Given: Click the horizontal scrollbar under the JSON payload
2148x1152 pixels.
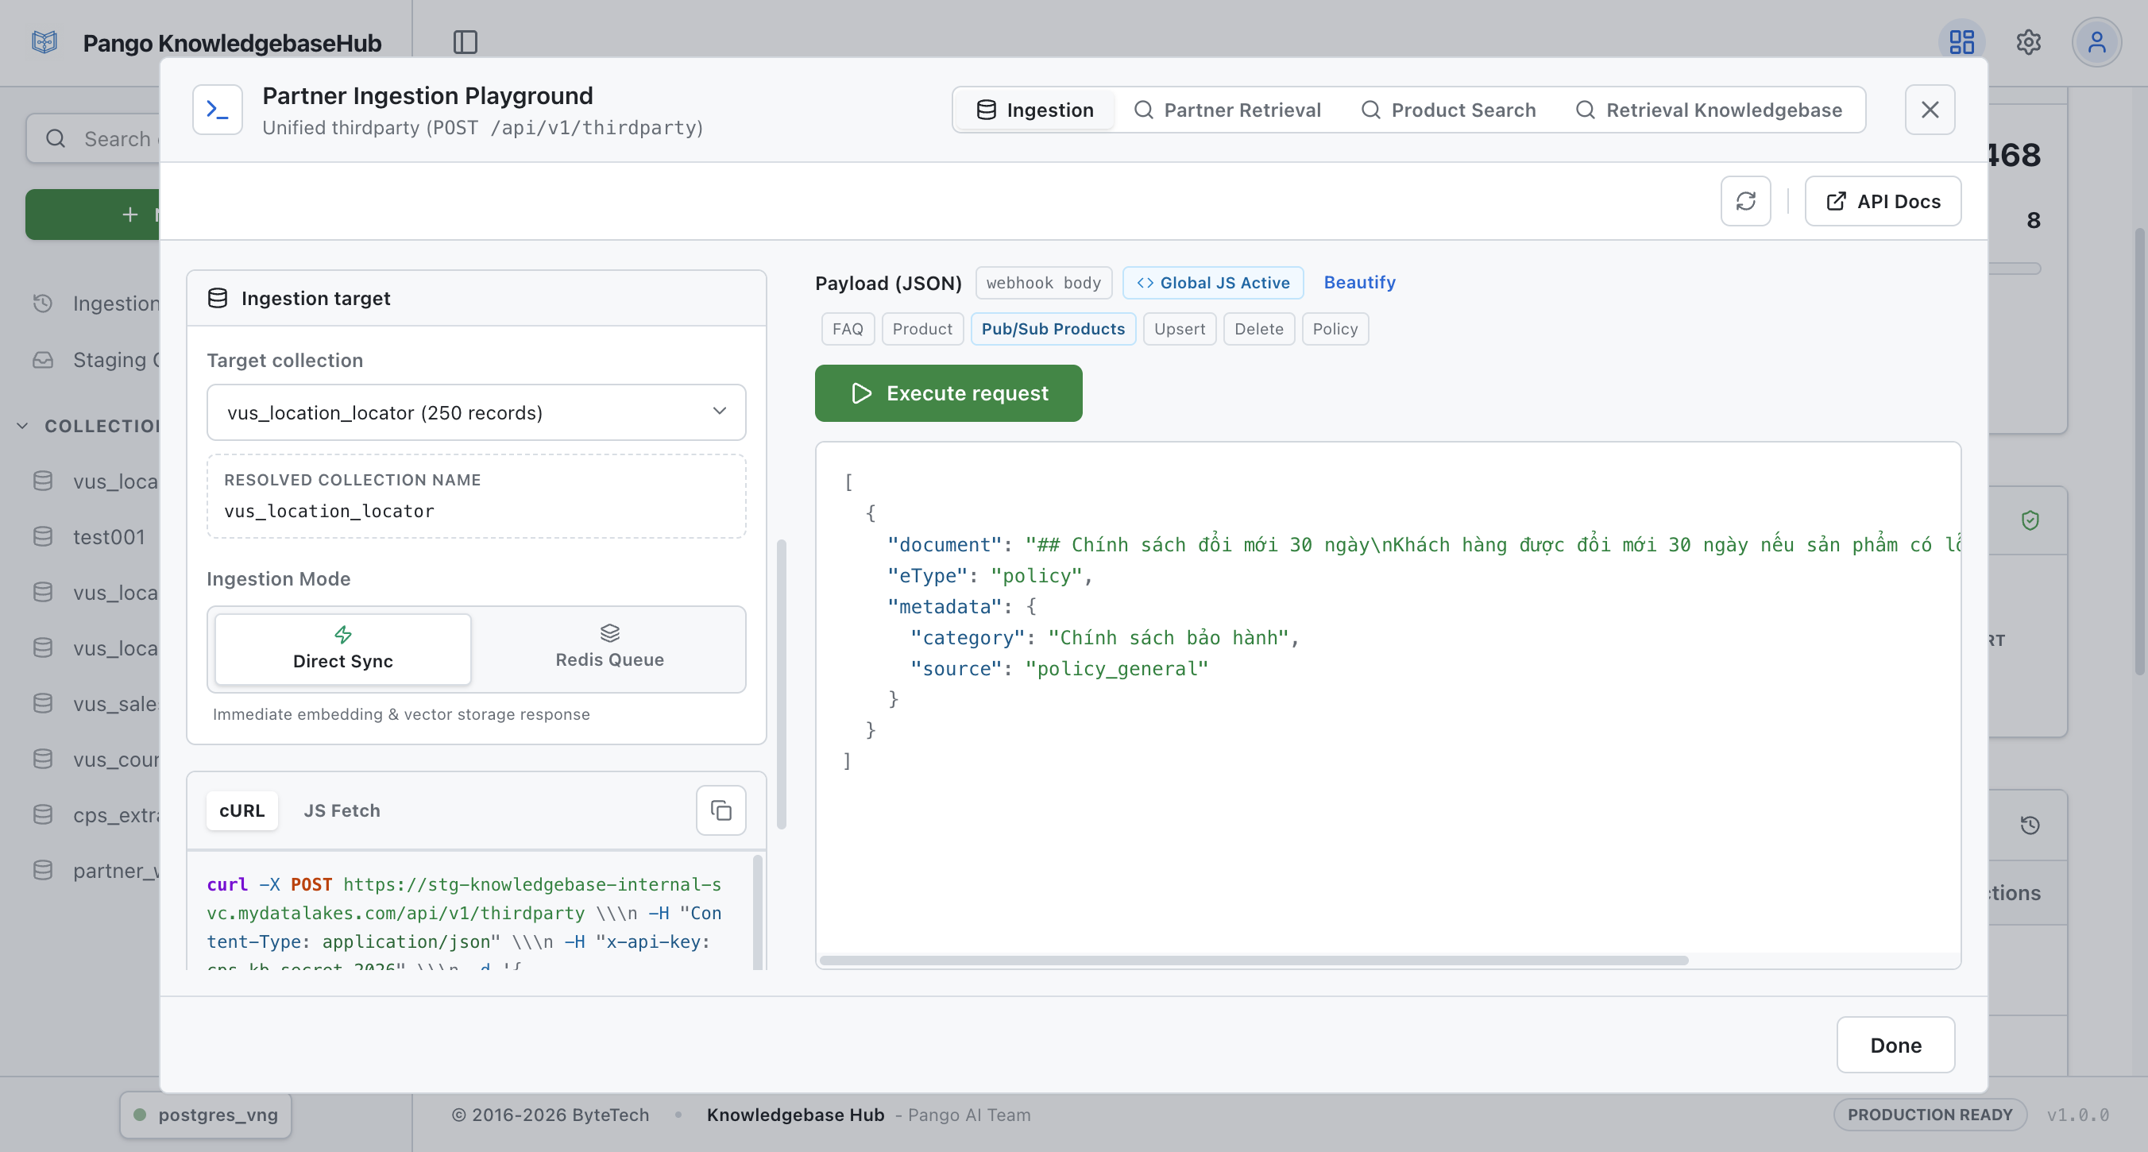Looking at the screenshot, I should [1254, 961].
